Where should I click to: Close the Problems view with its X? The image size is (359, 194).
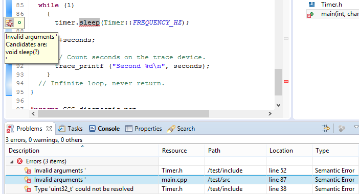point(49,129)
